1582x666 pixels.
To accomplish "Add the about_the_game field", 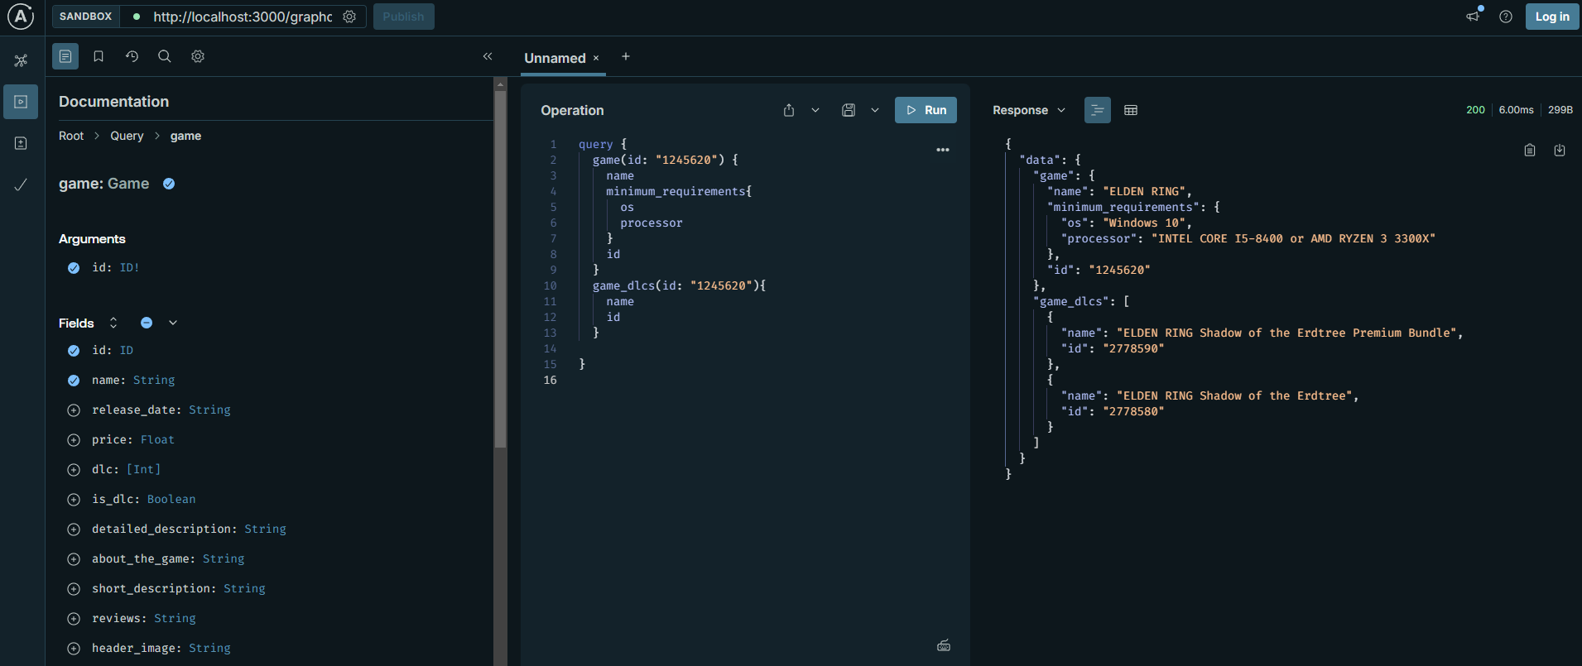I will point(74,559).
